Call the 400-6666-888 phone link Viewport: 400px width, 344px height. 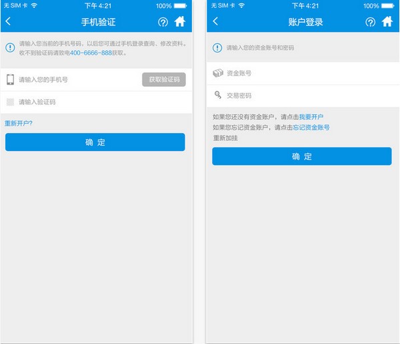click(91, 53)
